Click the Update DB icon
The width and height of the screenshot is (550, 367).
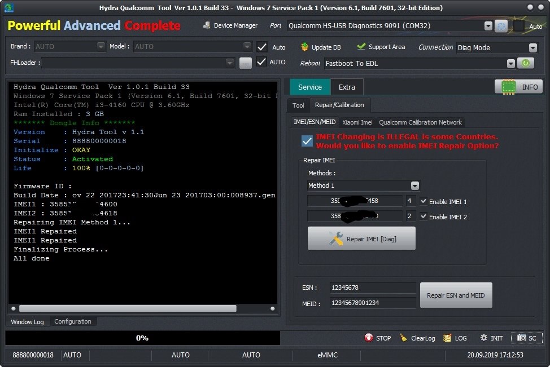(304, 47)
